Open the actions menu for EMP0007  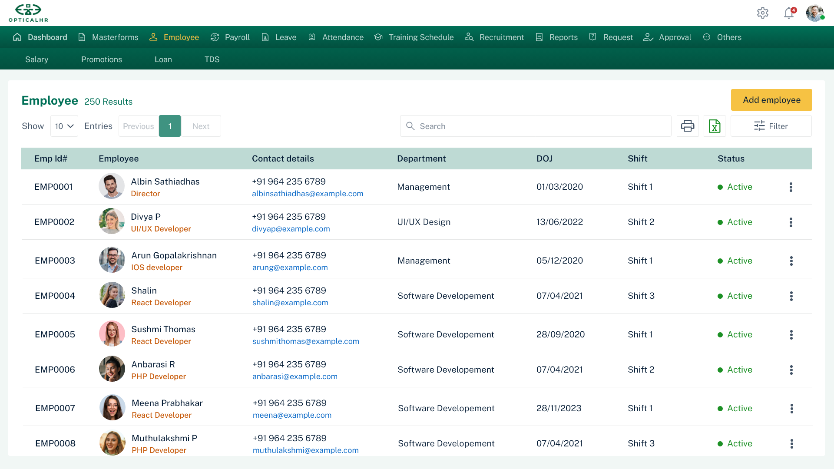[791, 409]
